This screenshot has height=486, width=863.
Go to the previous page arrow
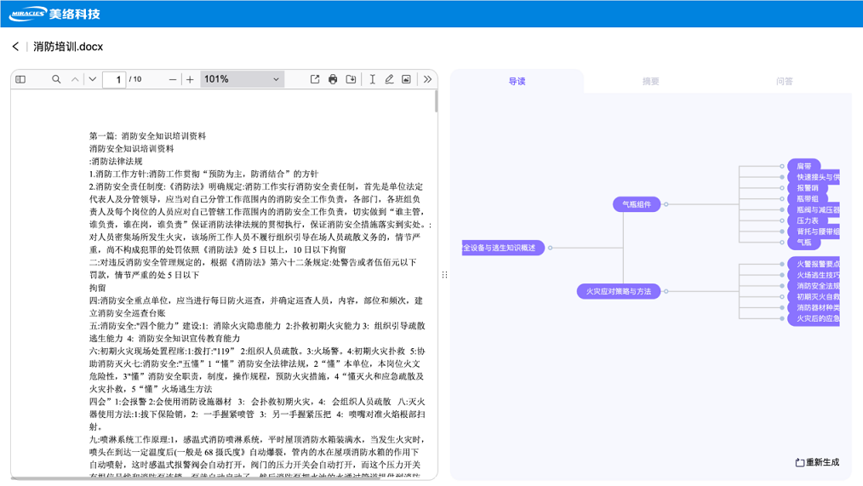coord(75,79)
